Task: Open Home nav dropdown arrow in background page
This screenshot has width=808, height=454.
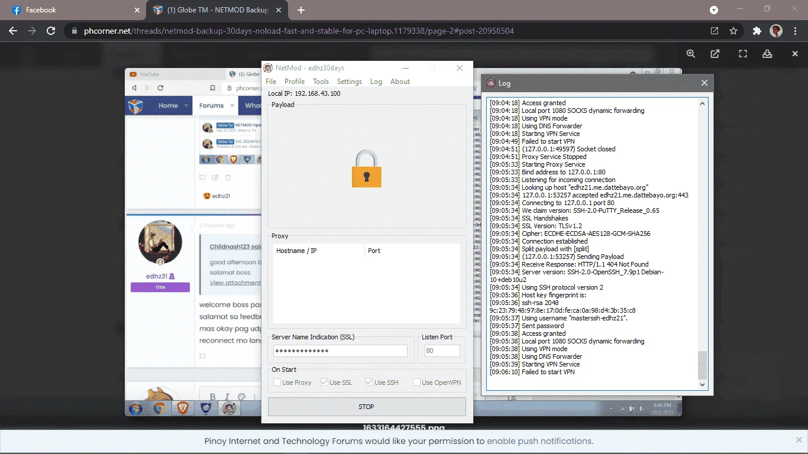Action: pos(186,106)
